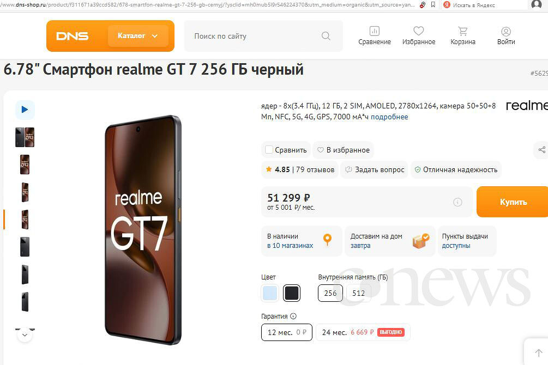Click the search magnifier icon
Screen dimensions: 548x365
point(326,36)
